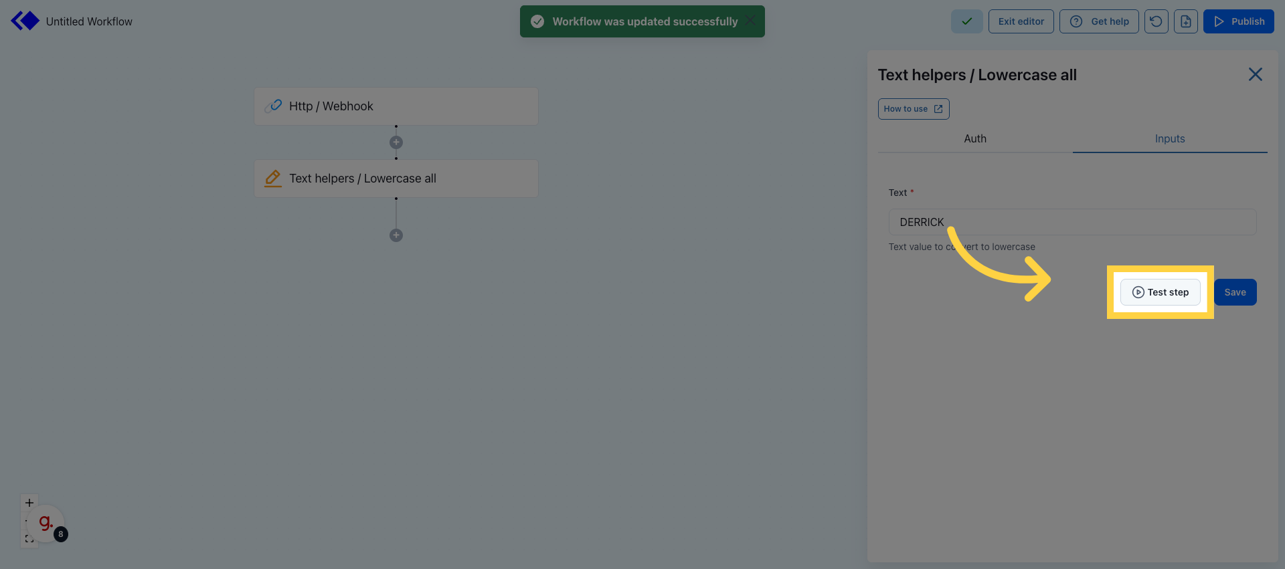Open the Get help button
This screenshot has height=569, width=1285.
click(x=1098, y=21)
